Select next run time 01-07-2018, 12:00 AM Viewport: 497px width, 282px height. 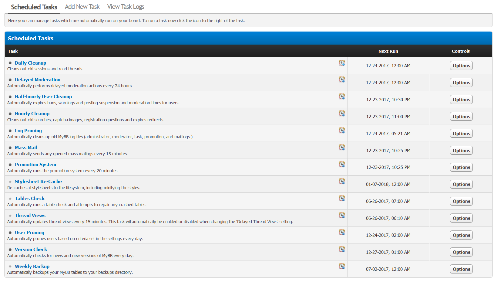click(388, 184)
